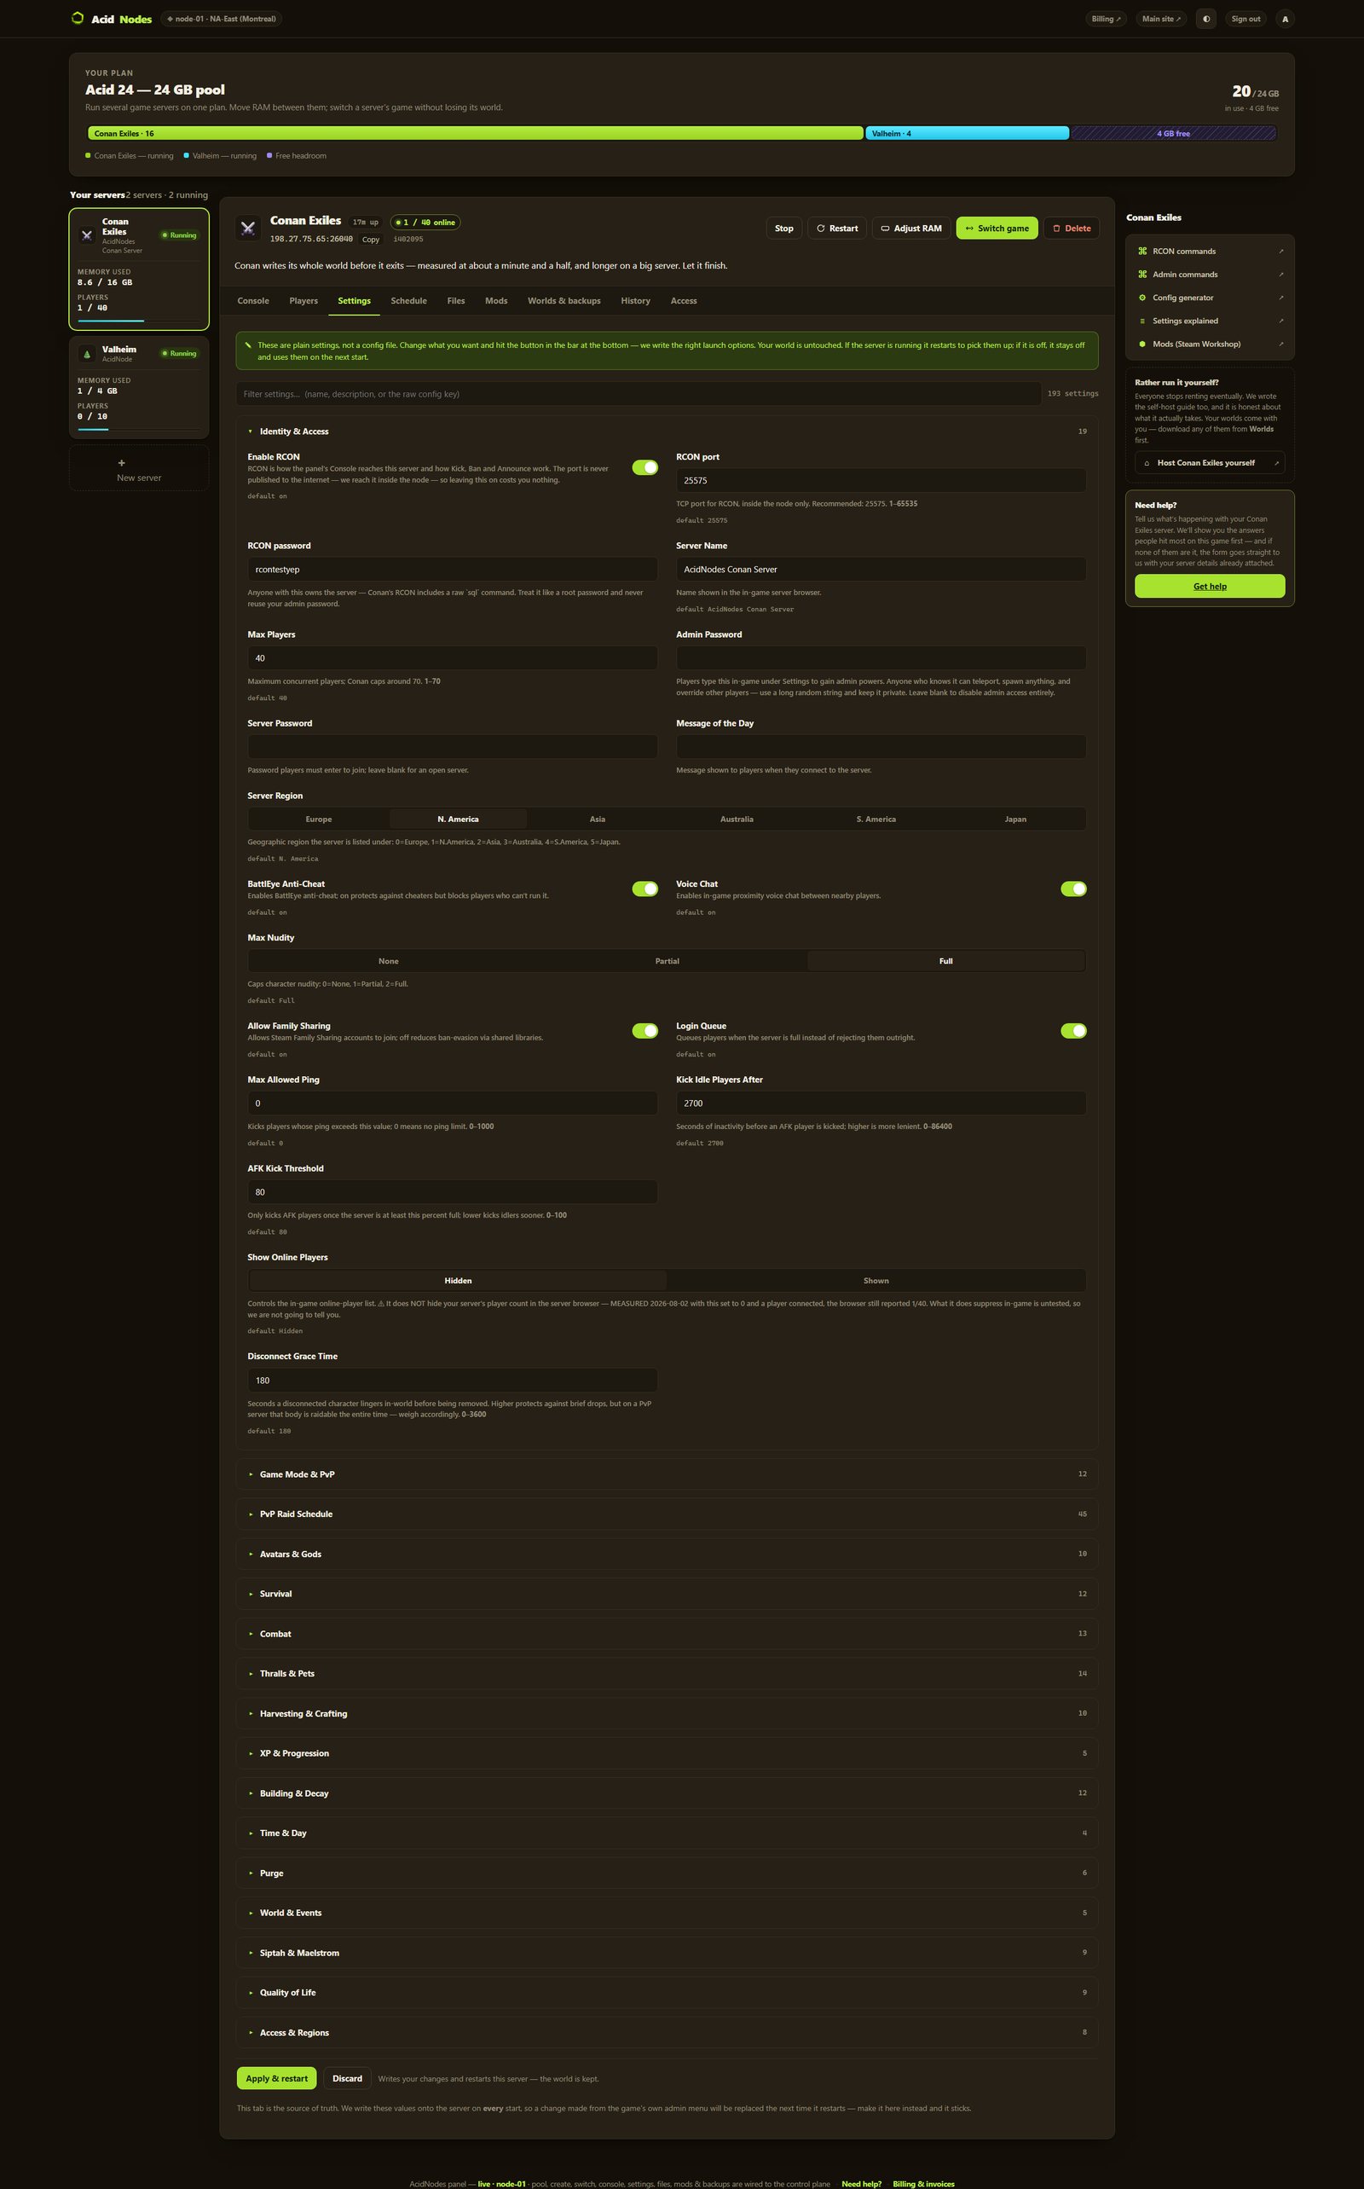Toggle the theme contrast icon
This screenshot has width=1364, height=2189.
tap(1206, 19)
